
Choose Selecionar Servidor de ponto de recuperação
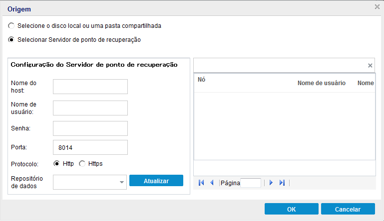click(x=11, y=40)
